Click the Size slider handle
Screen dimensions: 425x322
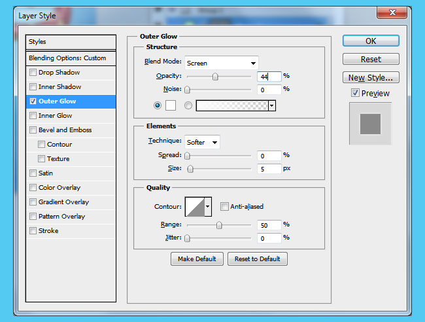pos(190,169)
